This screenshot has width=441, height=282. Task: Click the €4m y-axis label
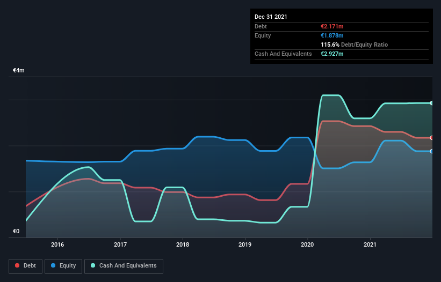(x=19, y=70)
